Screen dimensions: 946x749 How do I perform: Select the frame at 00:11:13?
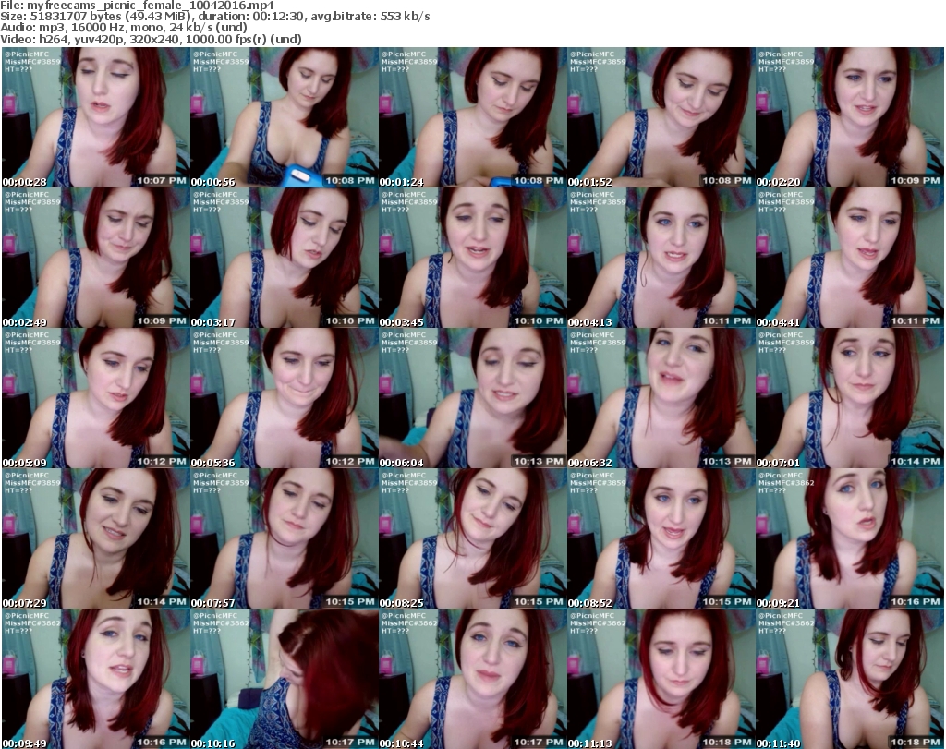point(661,679)
